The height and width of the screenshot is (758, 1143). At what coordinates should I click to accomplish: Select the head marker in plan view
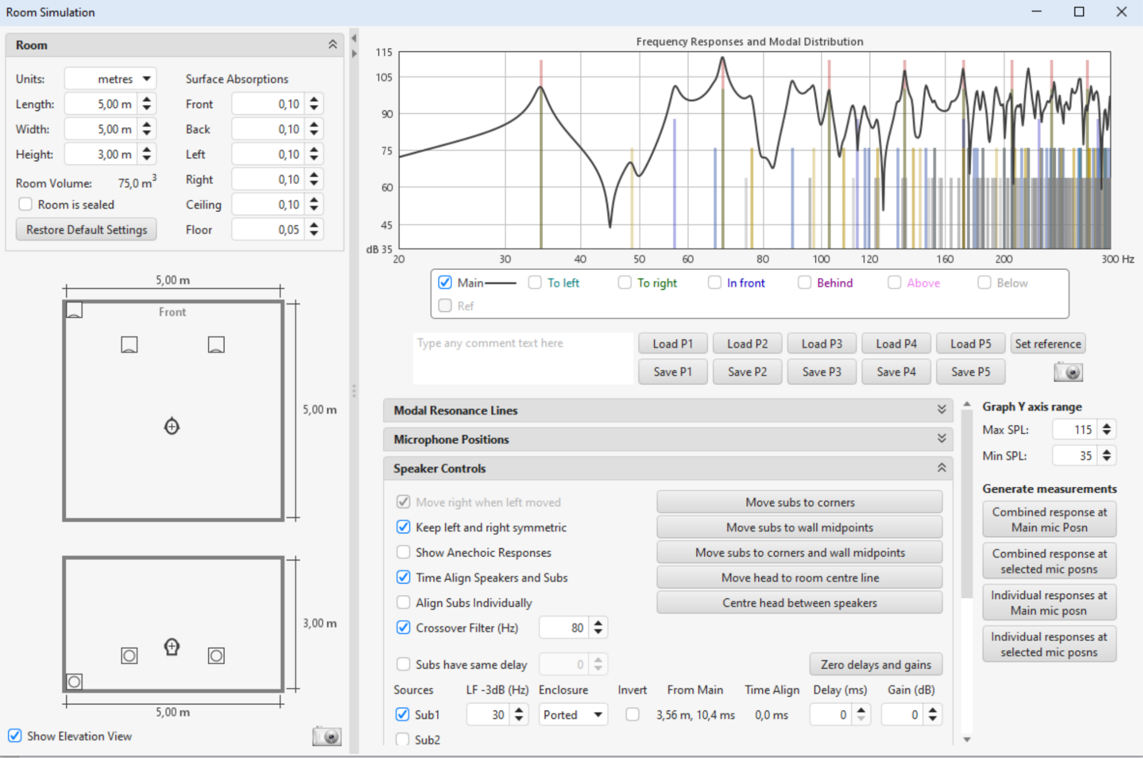(x=172, y=427)
